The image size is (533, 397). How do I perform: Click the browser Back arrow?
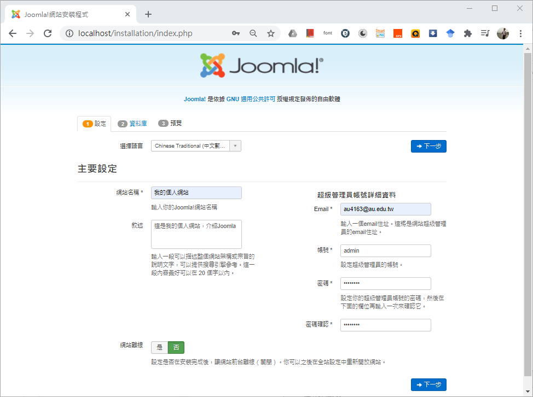click(x=13, y=33)
